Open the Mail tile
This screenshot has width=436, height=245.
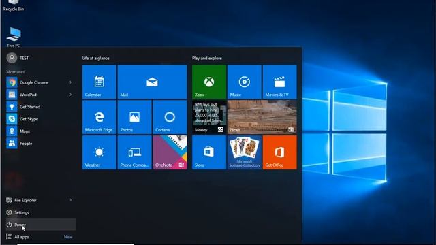click(x=152, y=82)
